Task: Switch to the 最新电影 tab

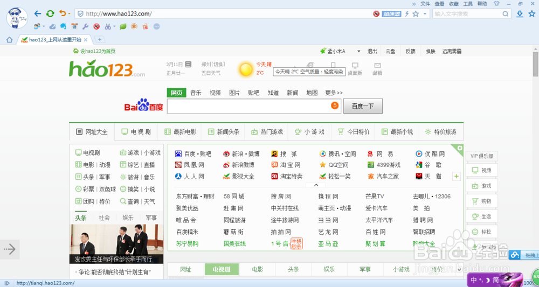Action: (180, 132)
